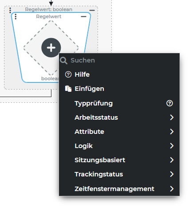
Task: Click the Einfügen clipboard icon
Action: point(68,89)
